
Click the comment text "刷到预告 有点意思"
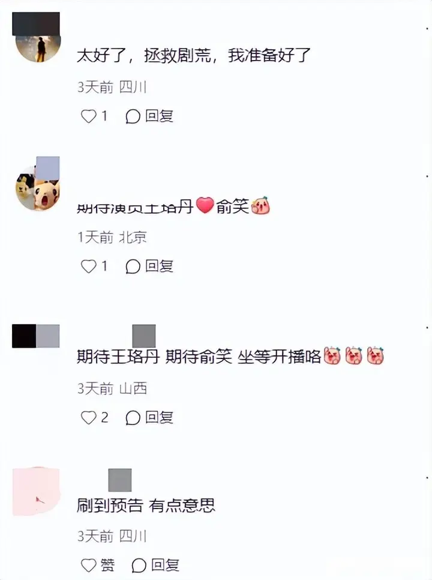[x=146, y=506]
